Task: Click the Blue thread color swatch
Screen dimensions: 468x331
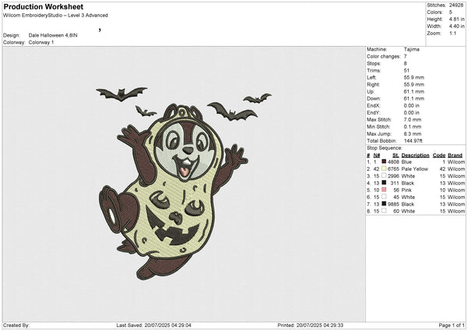Action: [x=383, y=162]
